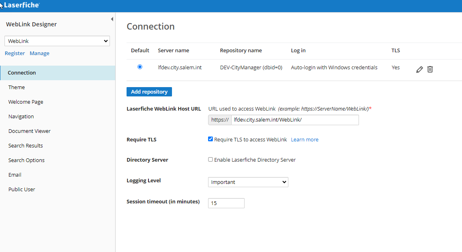Image resolution: width=462 pixels, height=252 pixels.
Task: Click the Server name column header
Action: pos(174,50)
